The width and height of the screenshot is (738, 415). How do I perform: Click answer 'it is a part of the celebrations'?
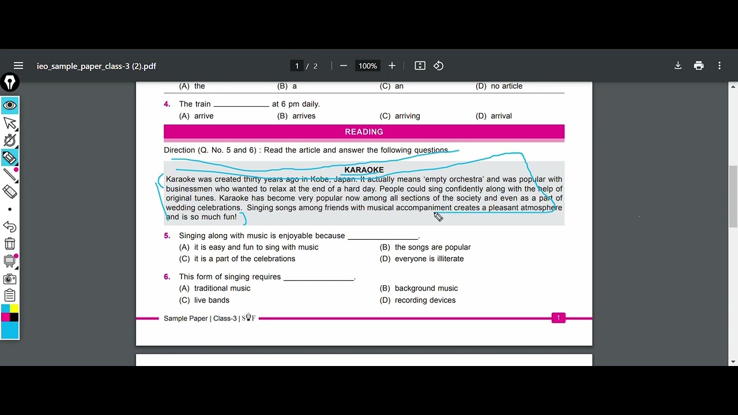(244, 259)
